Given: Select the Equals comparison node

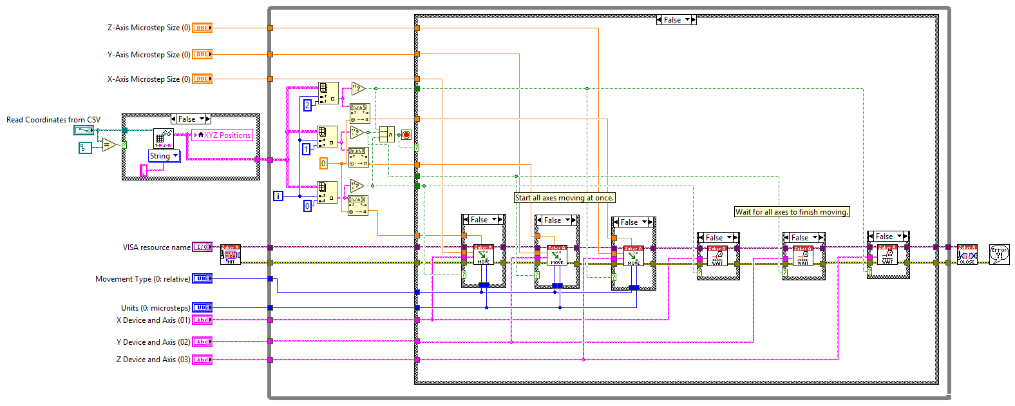Looking at the screenshot, I should (108, 146).
